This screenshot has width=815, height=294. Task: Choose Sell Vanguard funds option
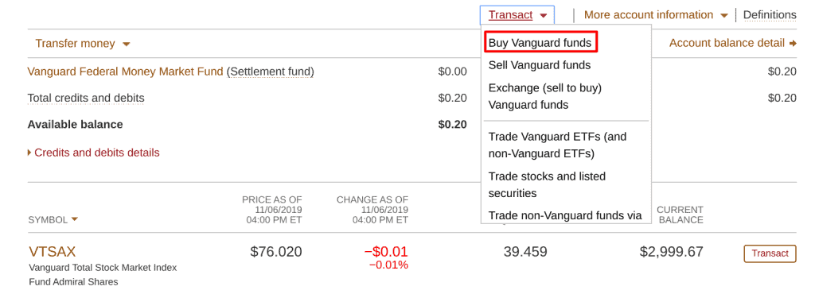(540, 65)
